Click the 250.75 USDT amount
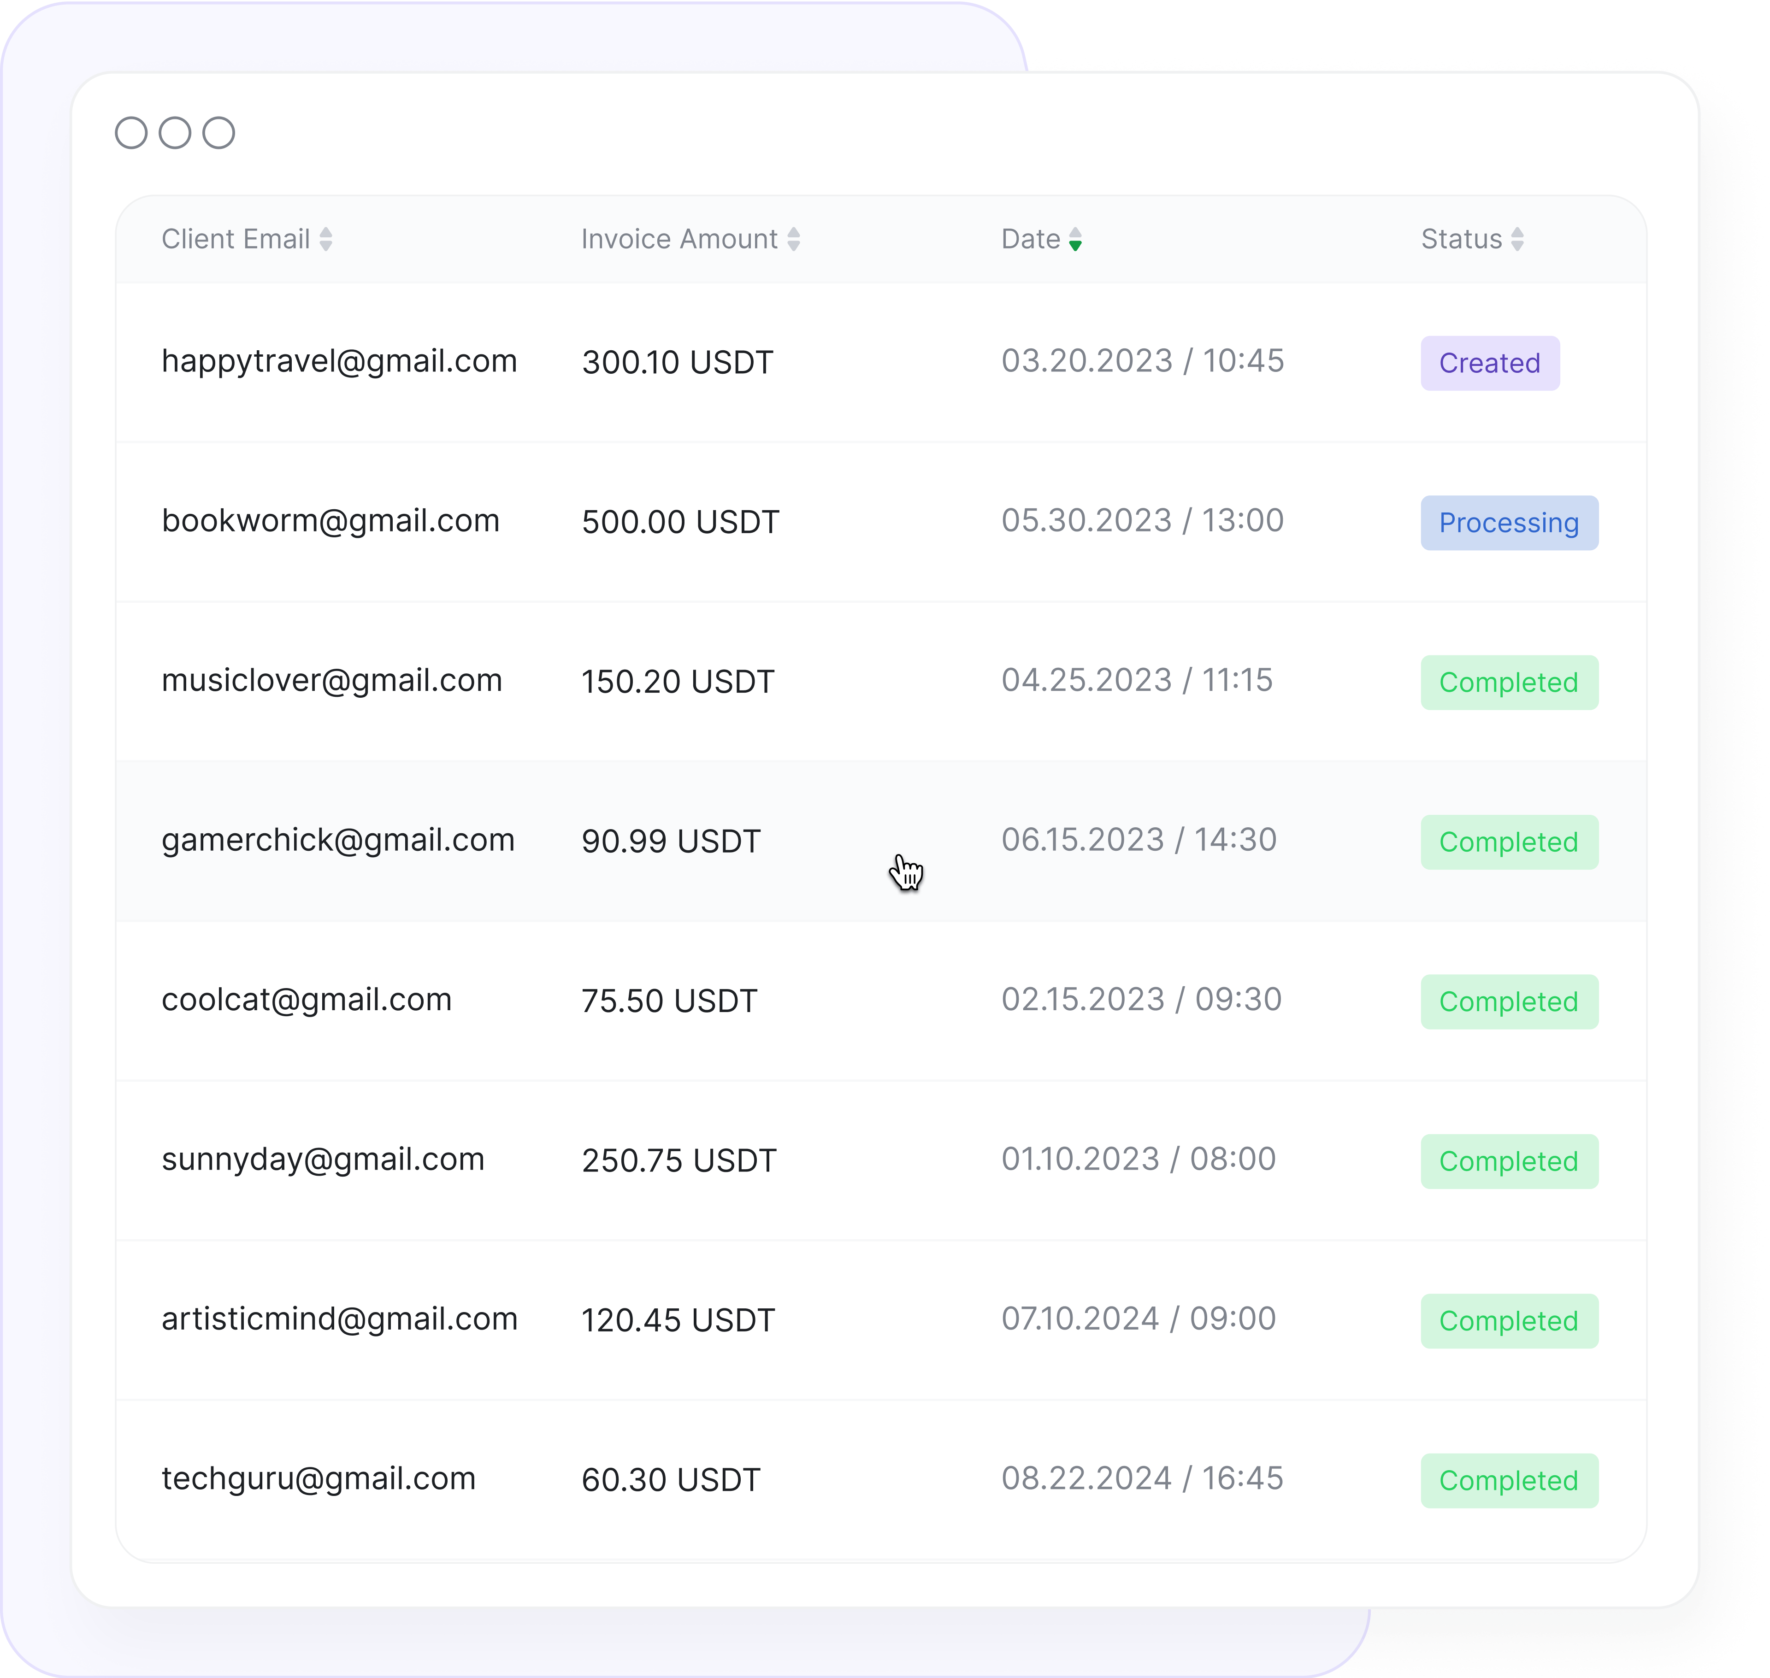 pyautogui.click(x=679, y=1160)
